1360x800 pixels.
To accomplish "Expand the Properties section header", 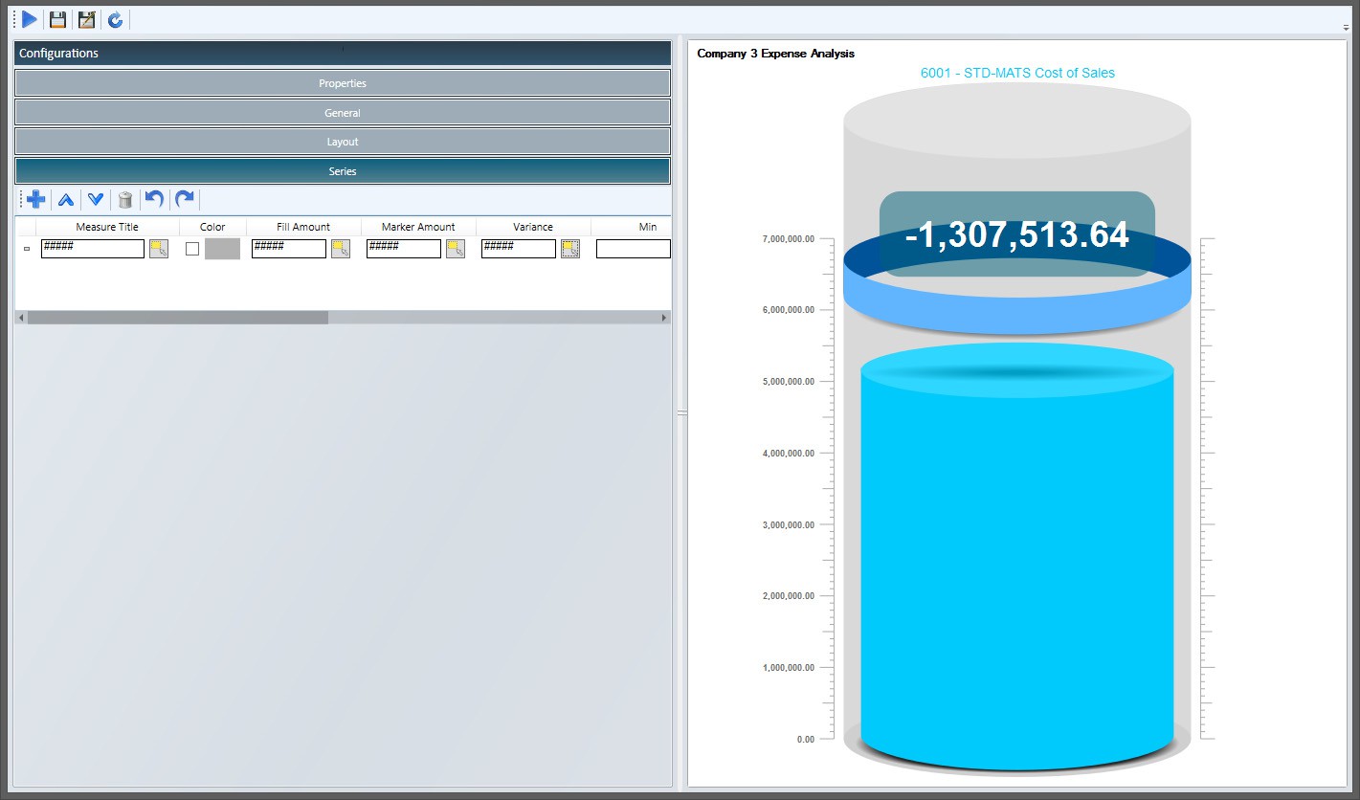I will [343, 83].
